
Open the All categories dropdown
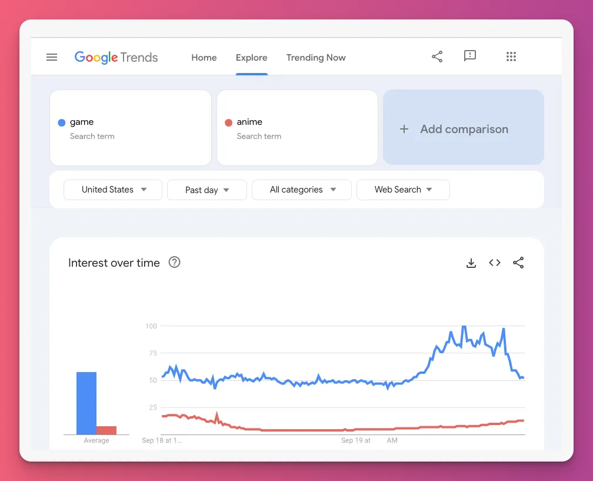coord(301,190)
